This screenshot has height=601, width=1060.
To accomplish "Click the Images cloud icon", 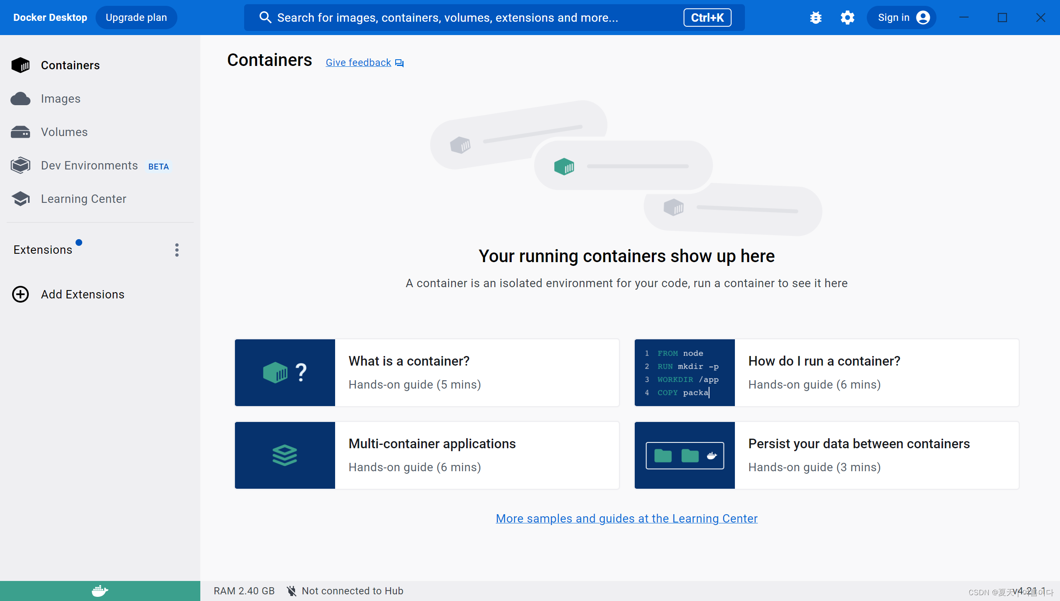I will (x=20, y=99).
